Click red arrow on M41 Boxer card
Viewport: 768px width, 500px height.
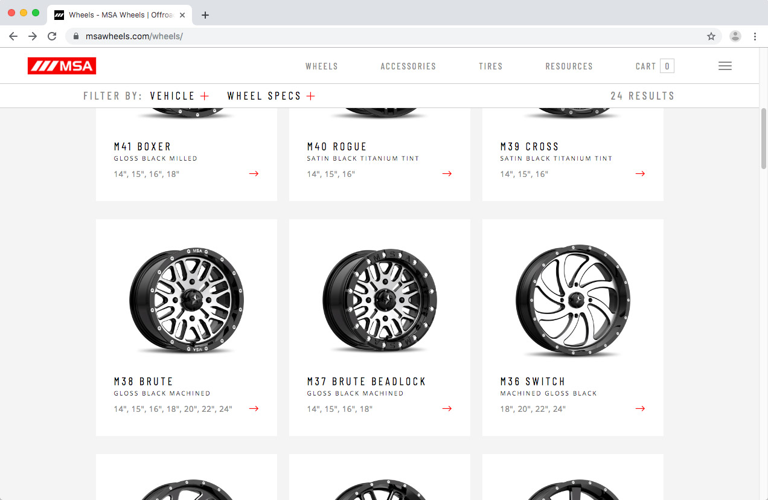(254, 174)
